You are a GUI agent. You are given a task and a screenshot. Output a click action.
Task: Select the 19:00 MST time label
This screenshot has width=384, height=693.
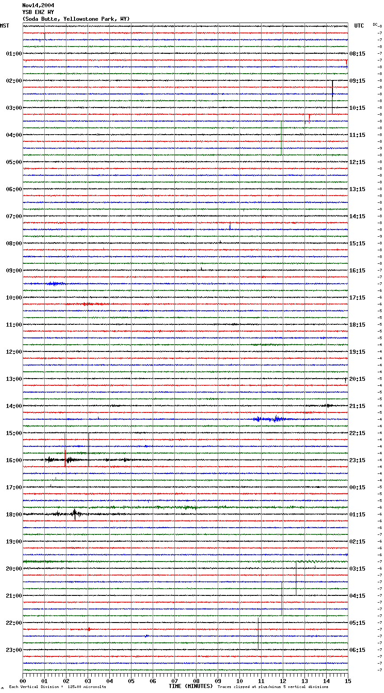coord(14,542)
